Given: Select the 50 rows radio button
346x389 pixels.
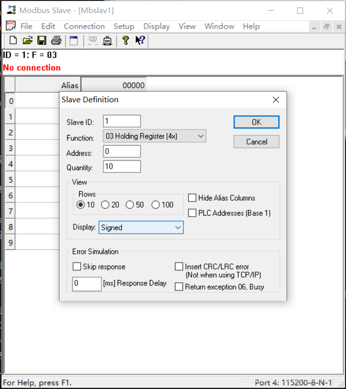Looking at the screenshot, I should point(130,205).
